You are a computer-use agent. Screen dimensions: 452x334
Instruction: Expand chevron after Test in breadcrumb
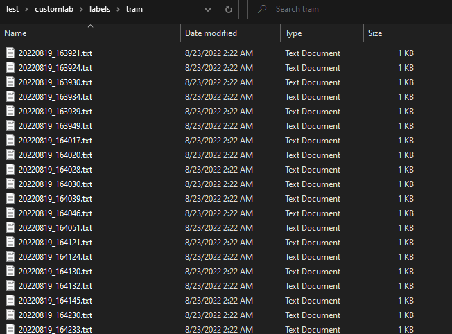(26, 9)
